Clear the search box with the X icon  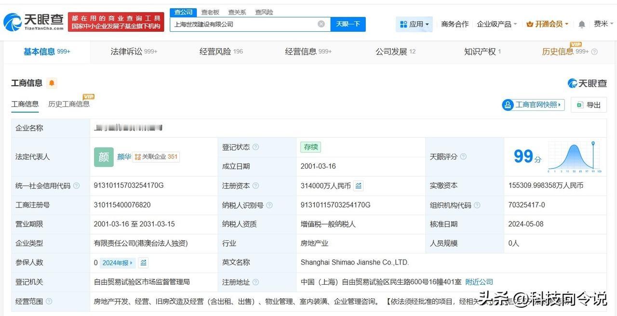click(321, 24)
